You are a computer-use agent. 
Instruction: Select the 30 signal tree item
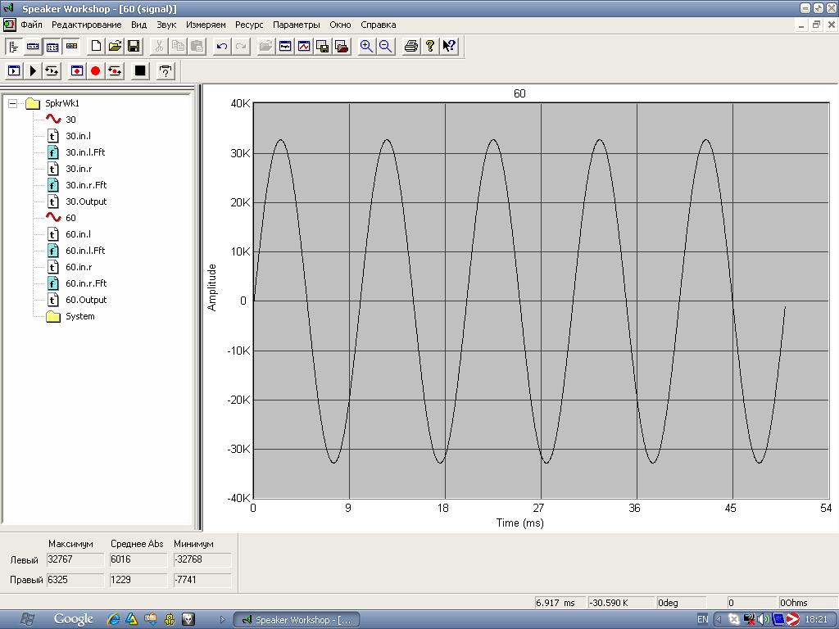(70, 120)
